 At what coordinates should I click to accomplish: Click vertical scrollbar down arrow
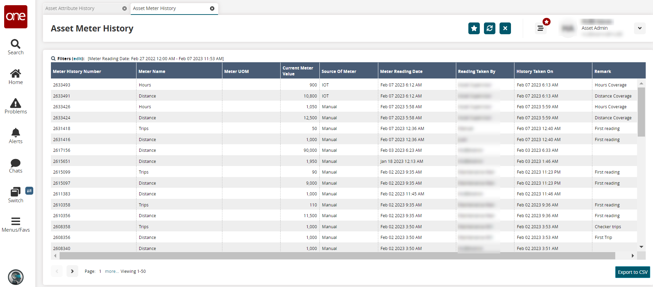tap(641, 247)
